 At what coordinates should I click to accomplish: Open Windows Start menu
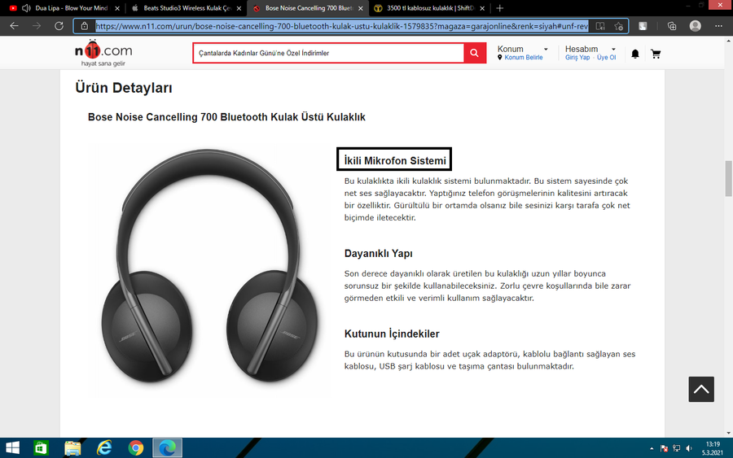12,448
